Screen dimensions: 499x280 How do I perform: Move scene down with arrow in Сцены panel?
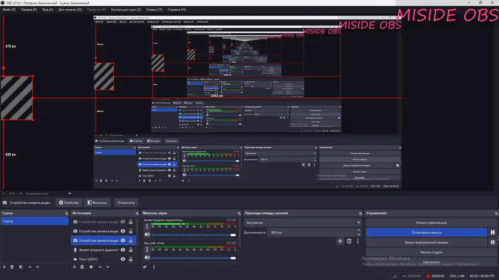click(x=38, y=267)
